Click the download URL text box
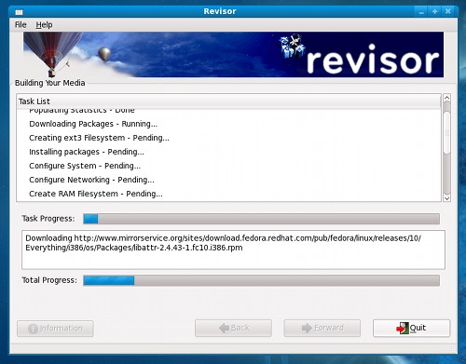 point(233,249)
